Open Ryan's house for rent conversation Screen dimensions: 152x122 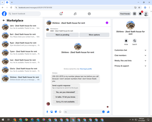[x=21, y=44]
